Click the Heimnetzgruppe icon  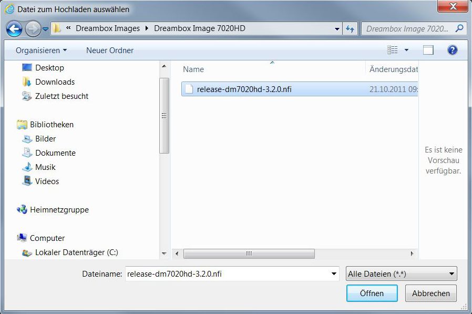[22, 209]
